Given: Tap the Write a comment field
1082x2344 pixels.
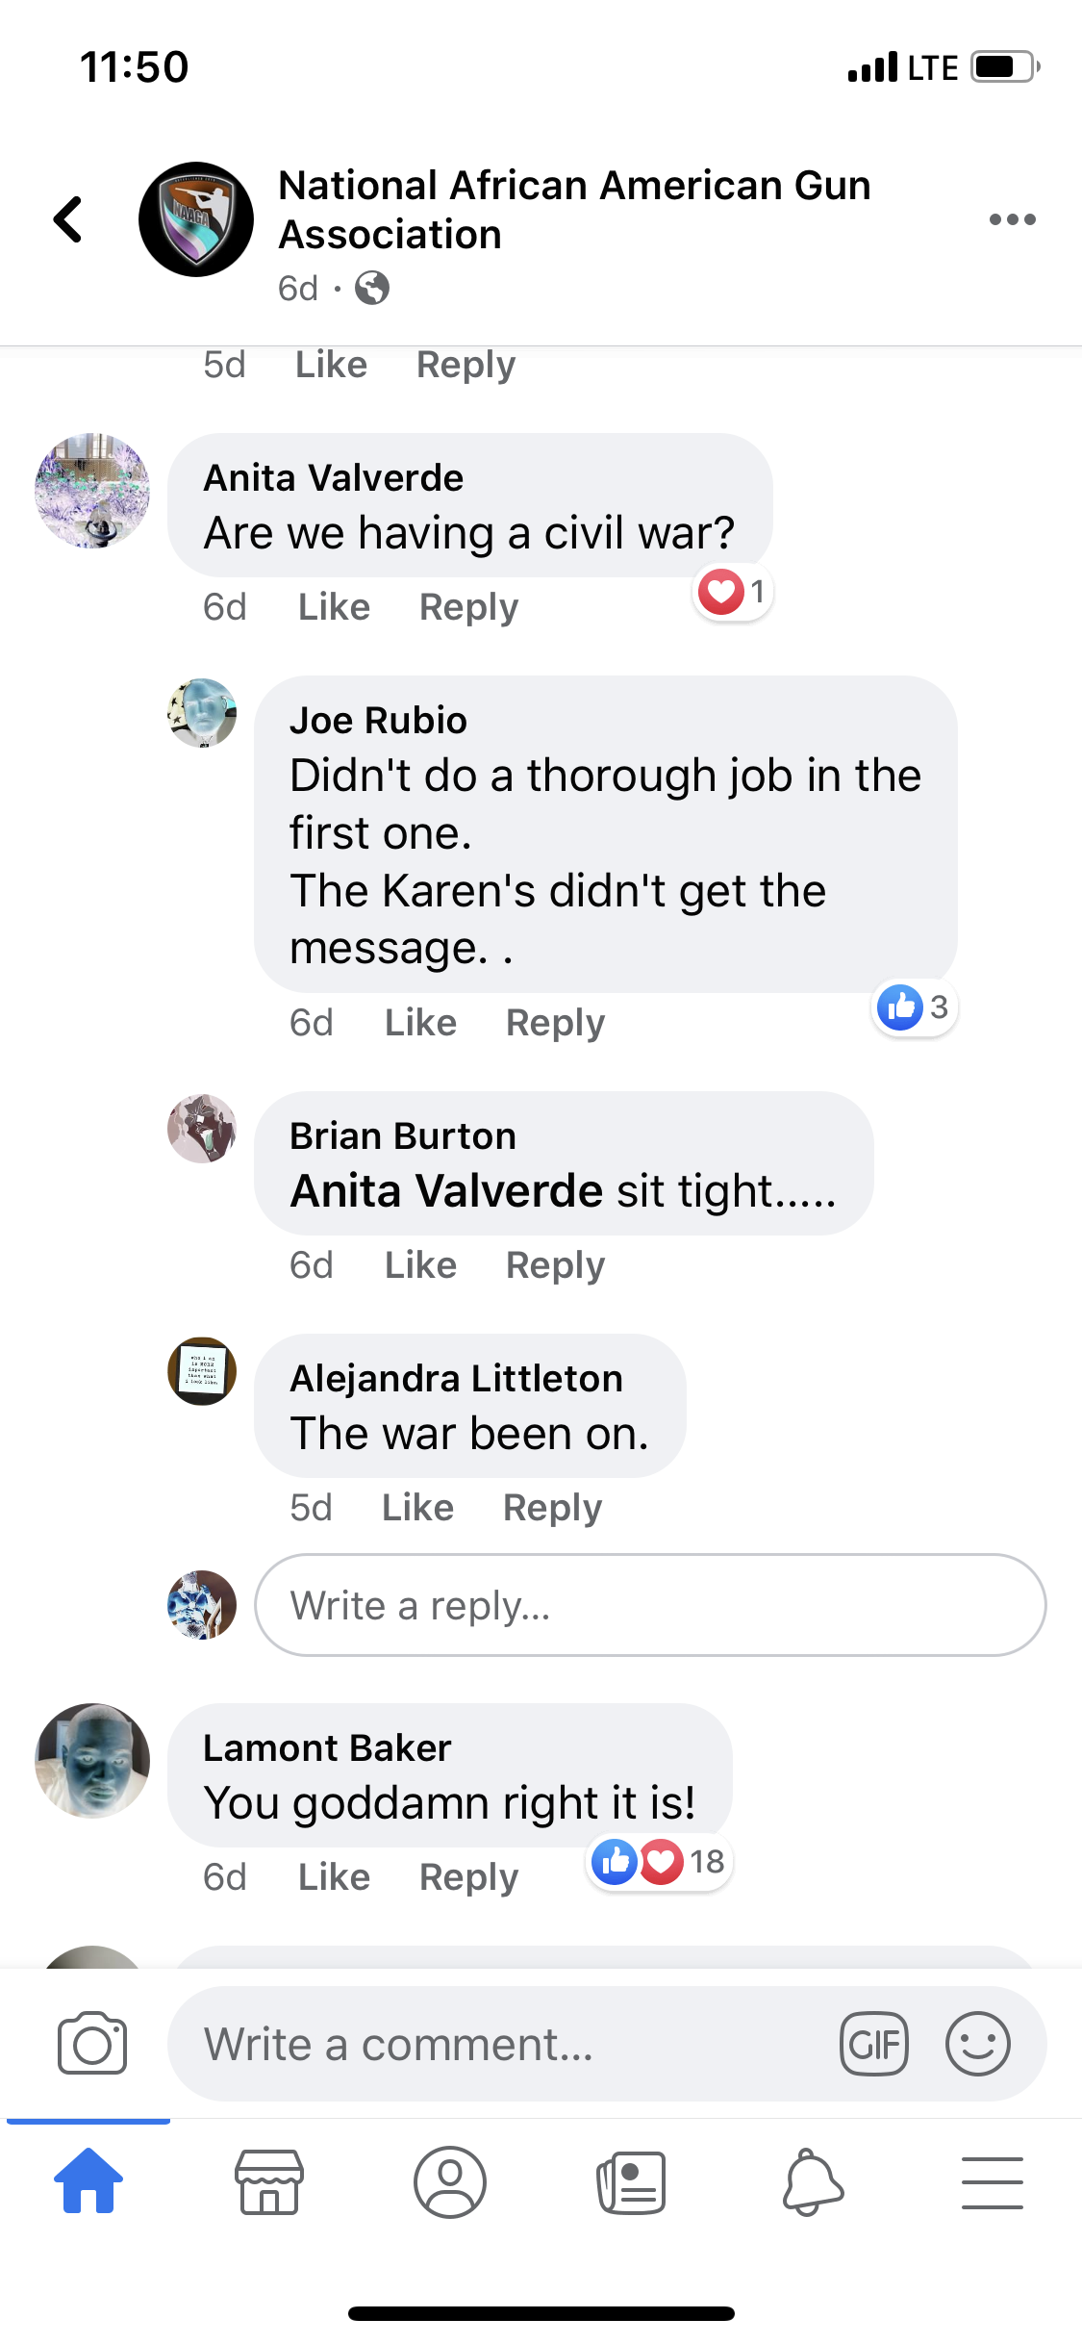Looking at the screenshot, I should pos(607,2044).
